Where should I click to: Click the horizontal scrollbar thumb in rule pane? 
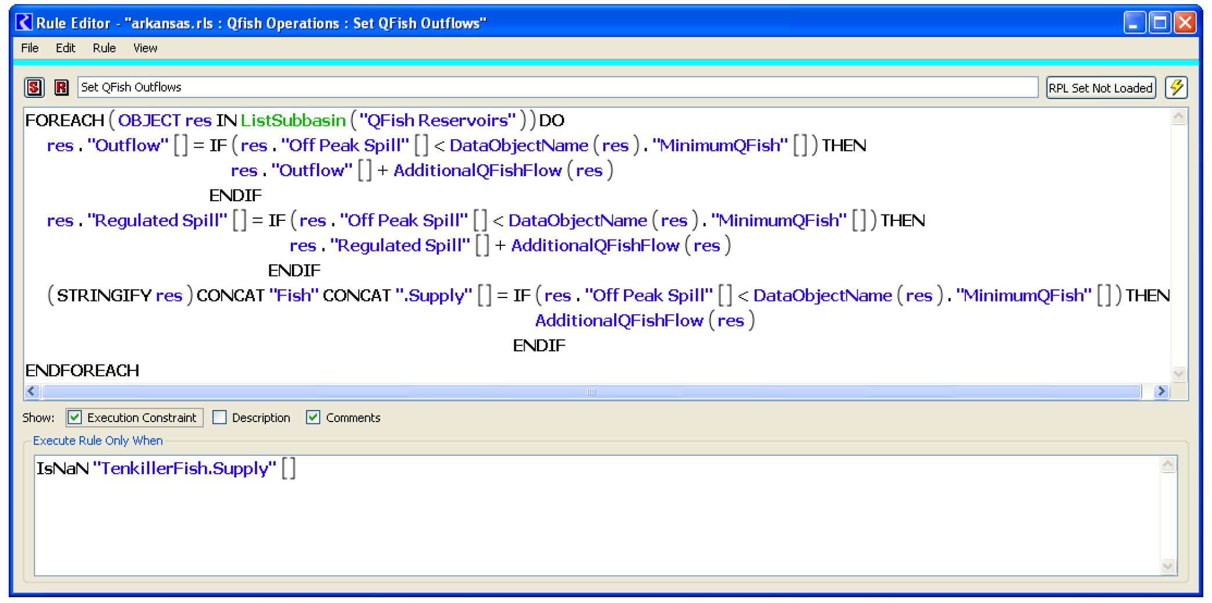pyautogui.click(x=591, y=392)
